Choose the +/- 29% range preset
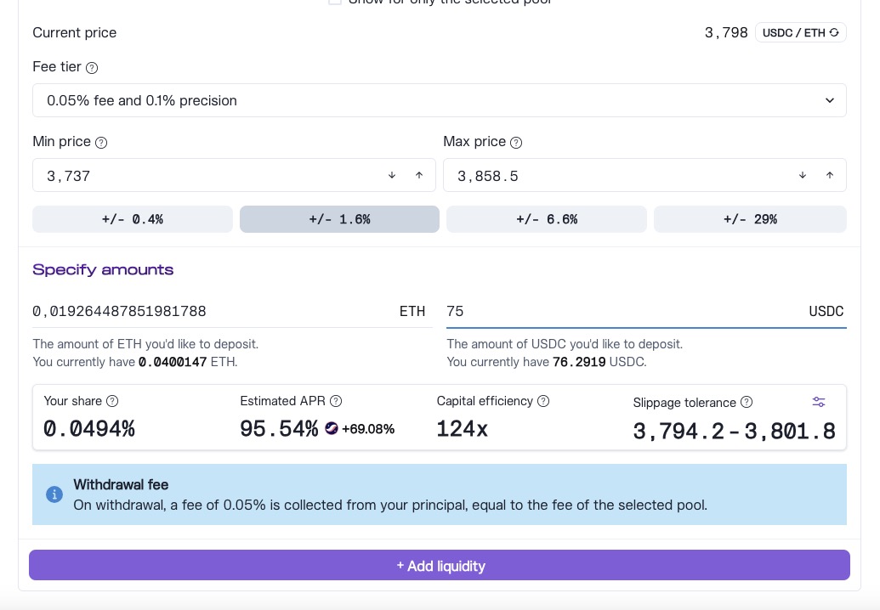Screen dimensions: 880x610 tap(750, 219)
